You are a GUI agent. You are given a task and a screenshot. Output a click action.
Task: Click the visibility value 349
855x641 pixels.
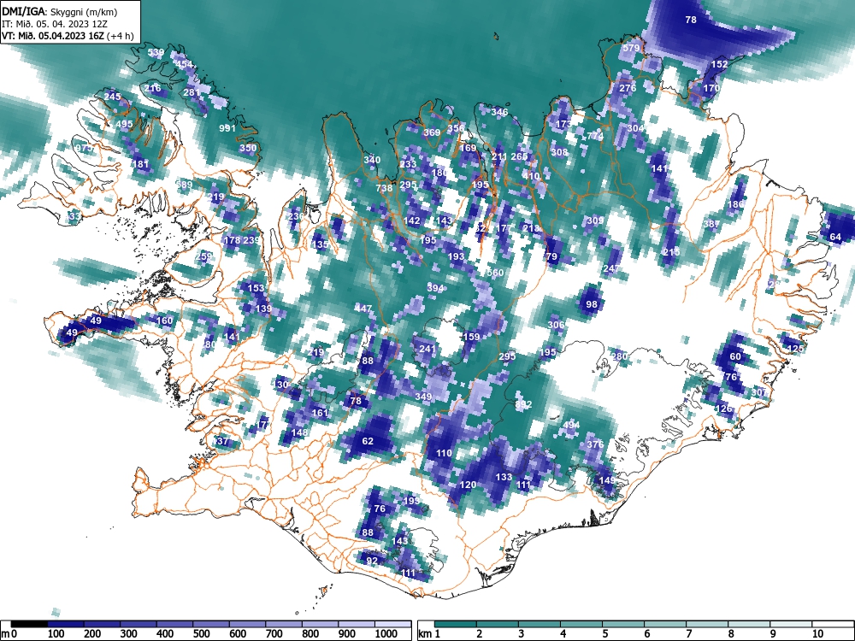pyautogui.click(x=424, y=397)
